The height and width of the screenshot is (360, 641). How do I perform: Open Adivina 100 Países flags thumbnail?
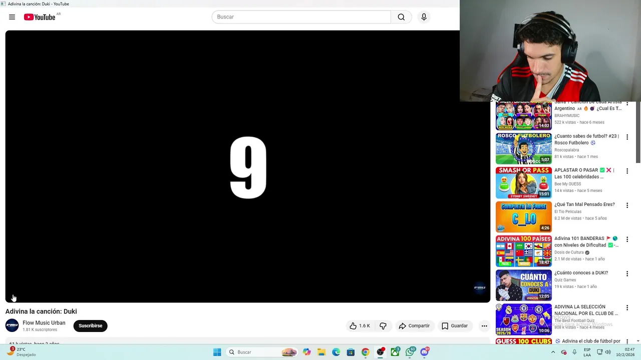[x=523, y=251]
